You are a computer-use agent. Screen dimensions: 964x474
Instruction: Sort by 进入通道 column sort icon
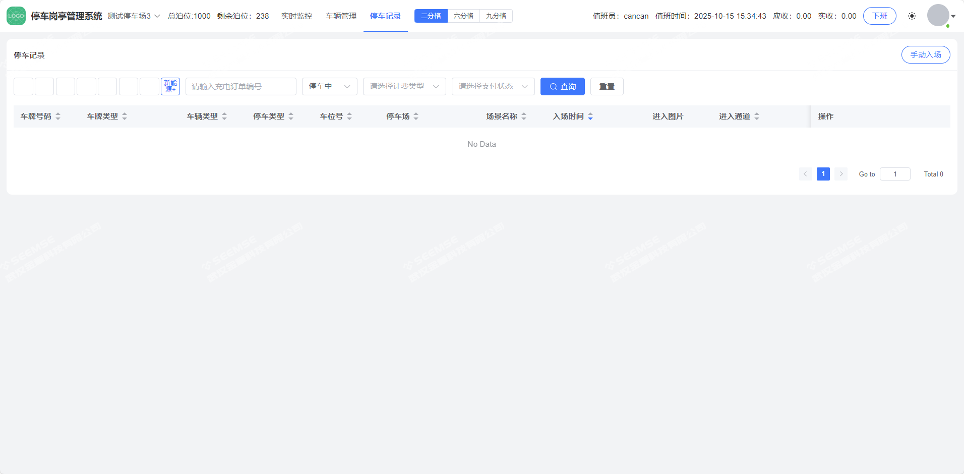[757, 116]
